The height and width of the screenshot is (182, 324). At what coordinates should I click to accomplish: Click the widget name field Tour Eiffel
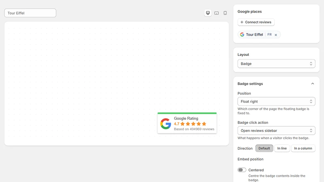pos(30,13)
